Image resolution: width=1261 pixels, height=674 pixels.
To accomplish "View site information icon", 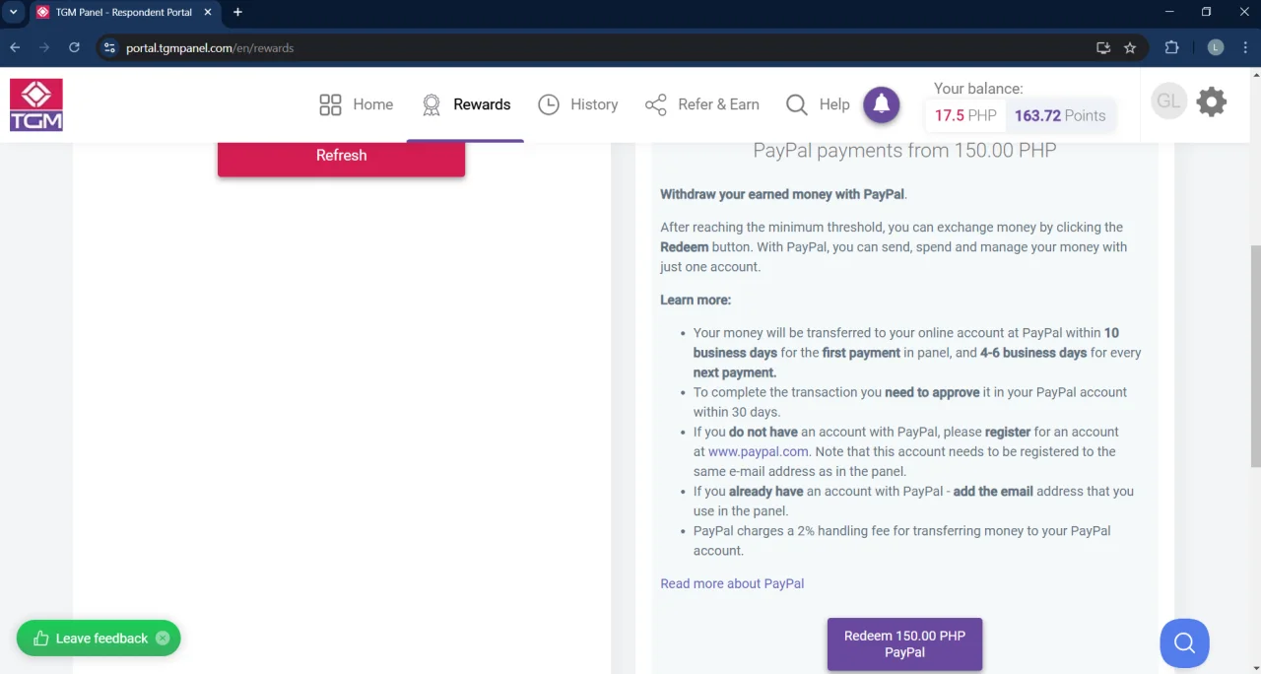I will (109, 47).
